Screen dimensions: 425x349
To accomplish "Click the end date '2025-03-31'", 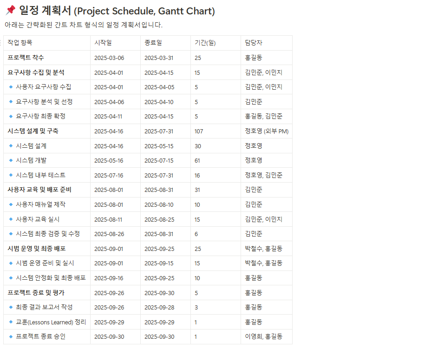I will (x=159, y=58).
